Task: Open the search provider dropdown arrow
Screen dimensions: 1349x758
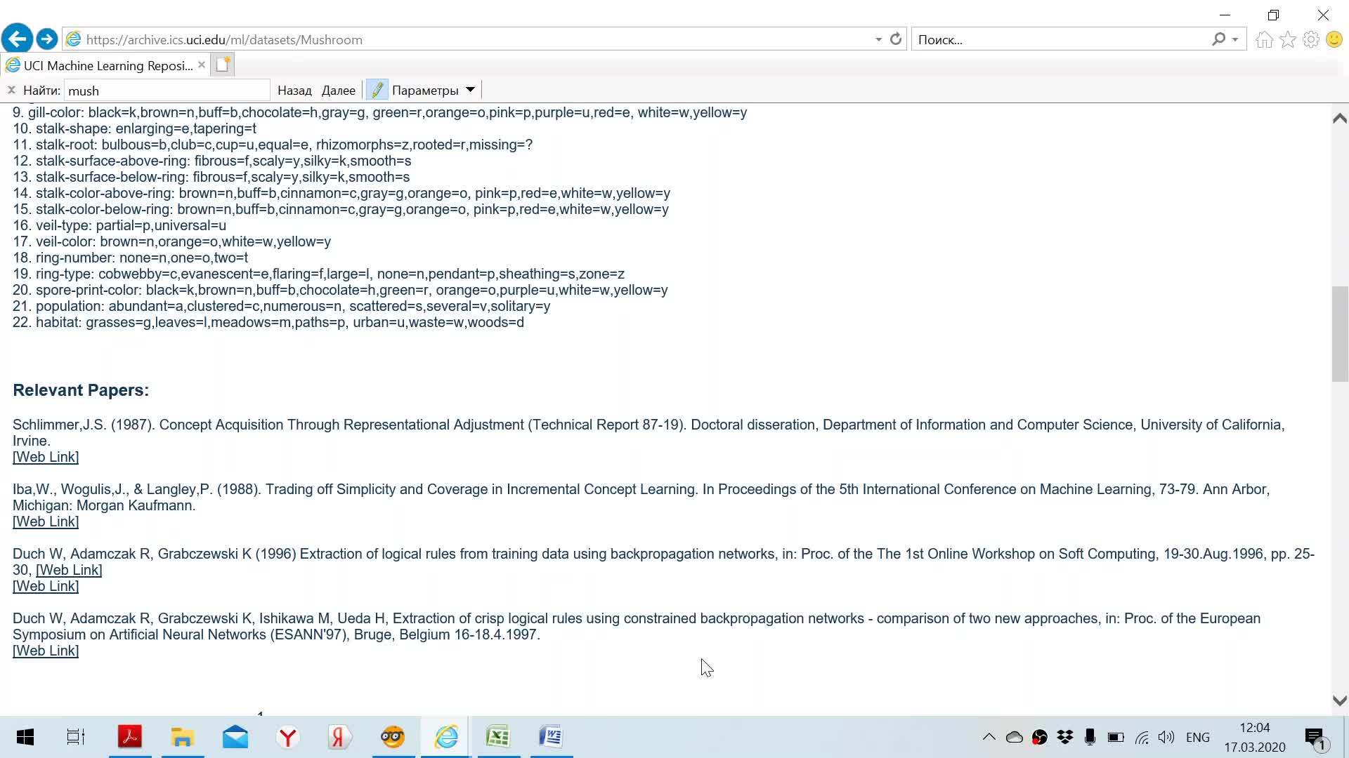Action: pyautogui.click(x=1235, y=40)
